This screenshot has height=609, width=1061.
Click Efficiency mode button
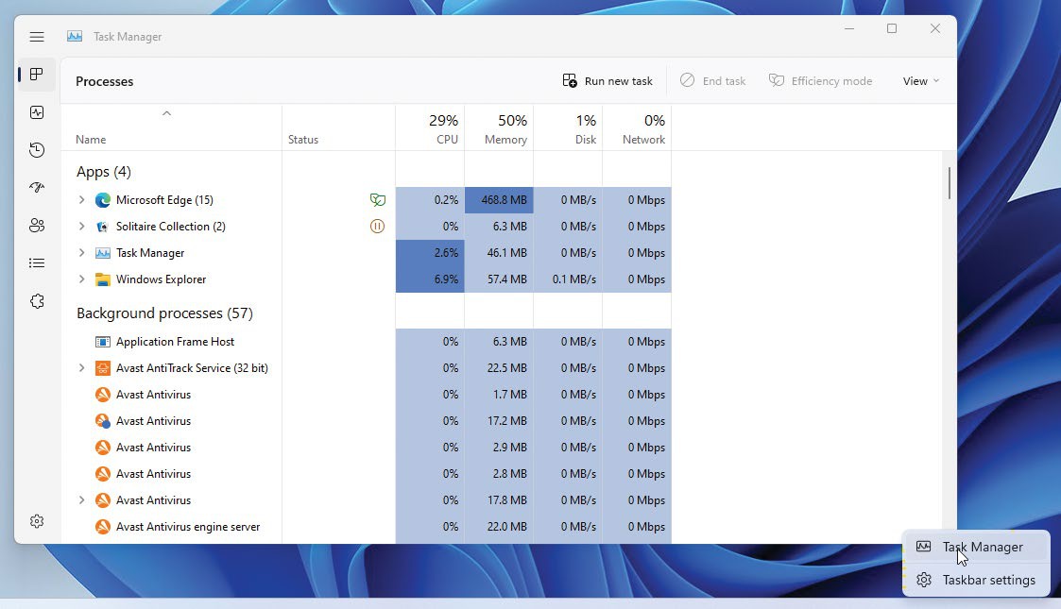click(x=820, y=81)
